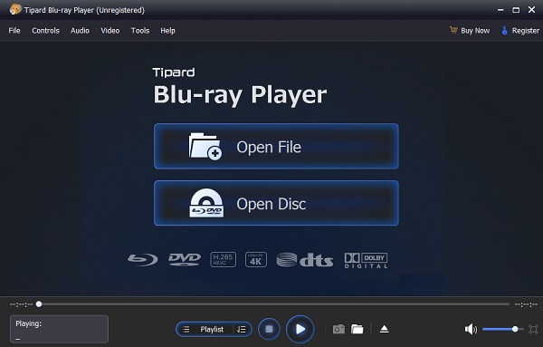Image resolution: width=543 pixels, height=347 pixels.
Task: Close the Tipard Blu-ray Player window
Action: (531, 10)
